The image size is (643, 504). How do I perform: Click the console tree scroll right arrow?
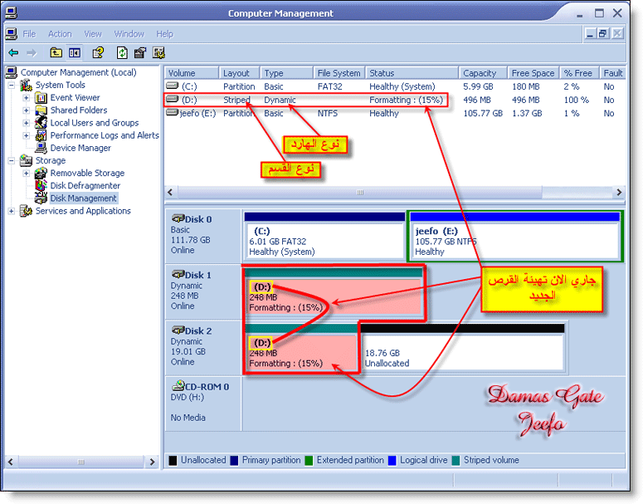(152, 462)
